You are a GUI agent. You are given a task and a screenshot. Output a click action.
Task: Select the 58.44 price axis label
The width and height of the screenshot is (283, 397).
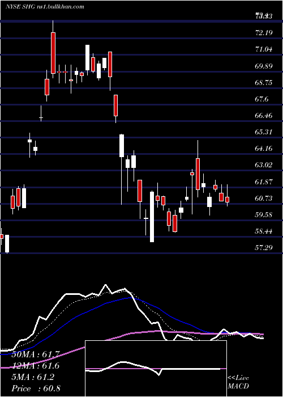coord(264,231)
